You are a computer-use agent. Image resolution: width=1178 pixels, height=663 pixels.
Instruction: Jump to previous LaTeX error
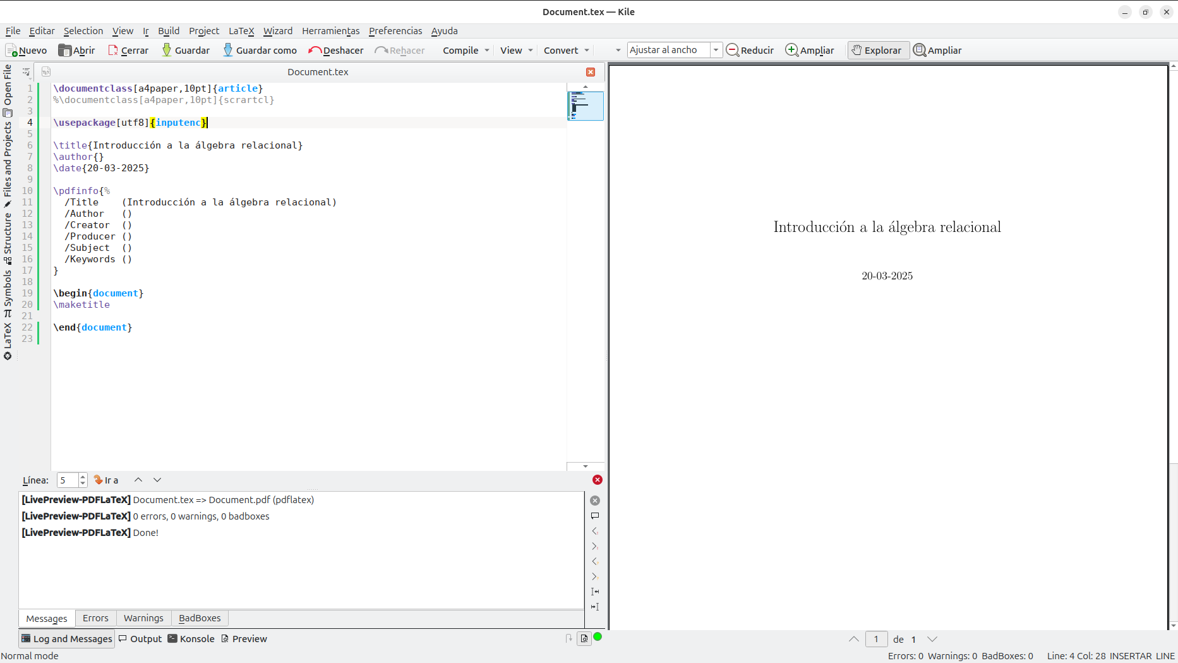[595, 531]
